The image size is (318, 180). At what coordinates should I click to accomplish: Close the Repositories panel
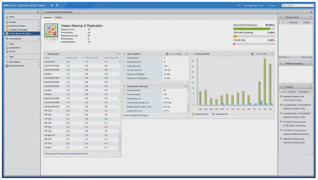[x=119, y=54]
